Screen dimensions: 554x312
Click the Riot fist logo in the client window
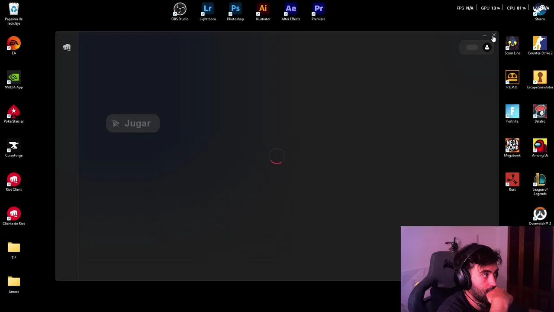67,47
